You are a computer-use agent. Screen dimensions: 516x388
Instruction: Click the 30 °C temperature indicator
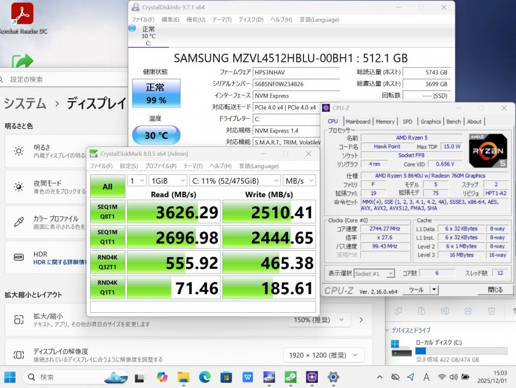click(156, 136)
